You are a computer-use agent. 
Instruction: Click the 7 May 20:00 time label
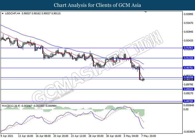(149, 136)
